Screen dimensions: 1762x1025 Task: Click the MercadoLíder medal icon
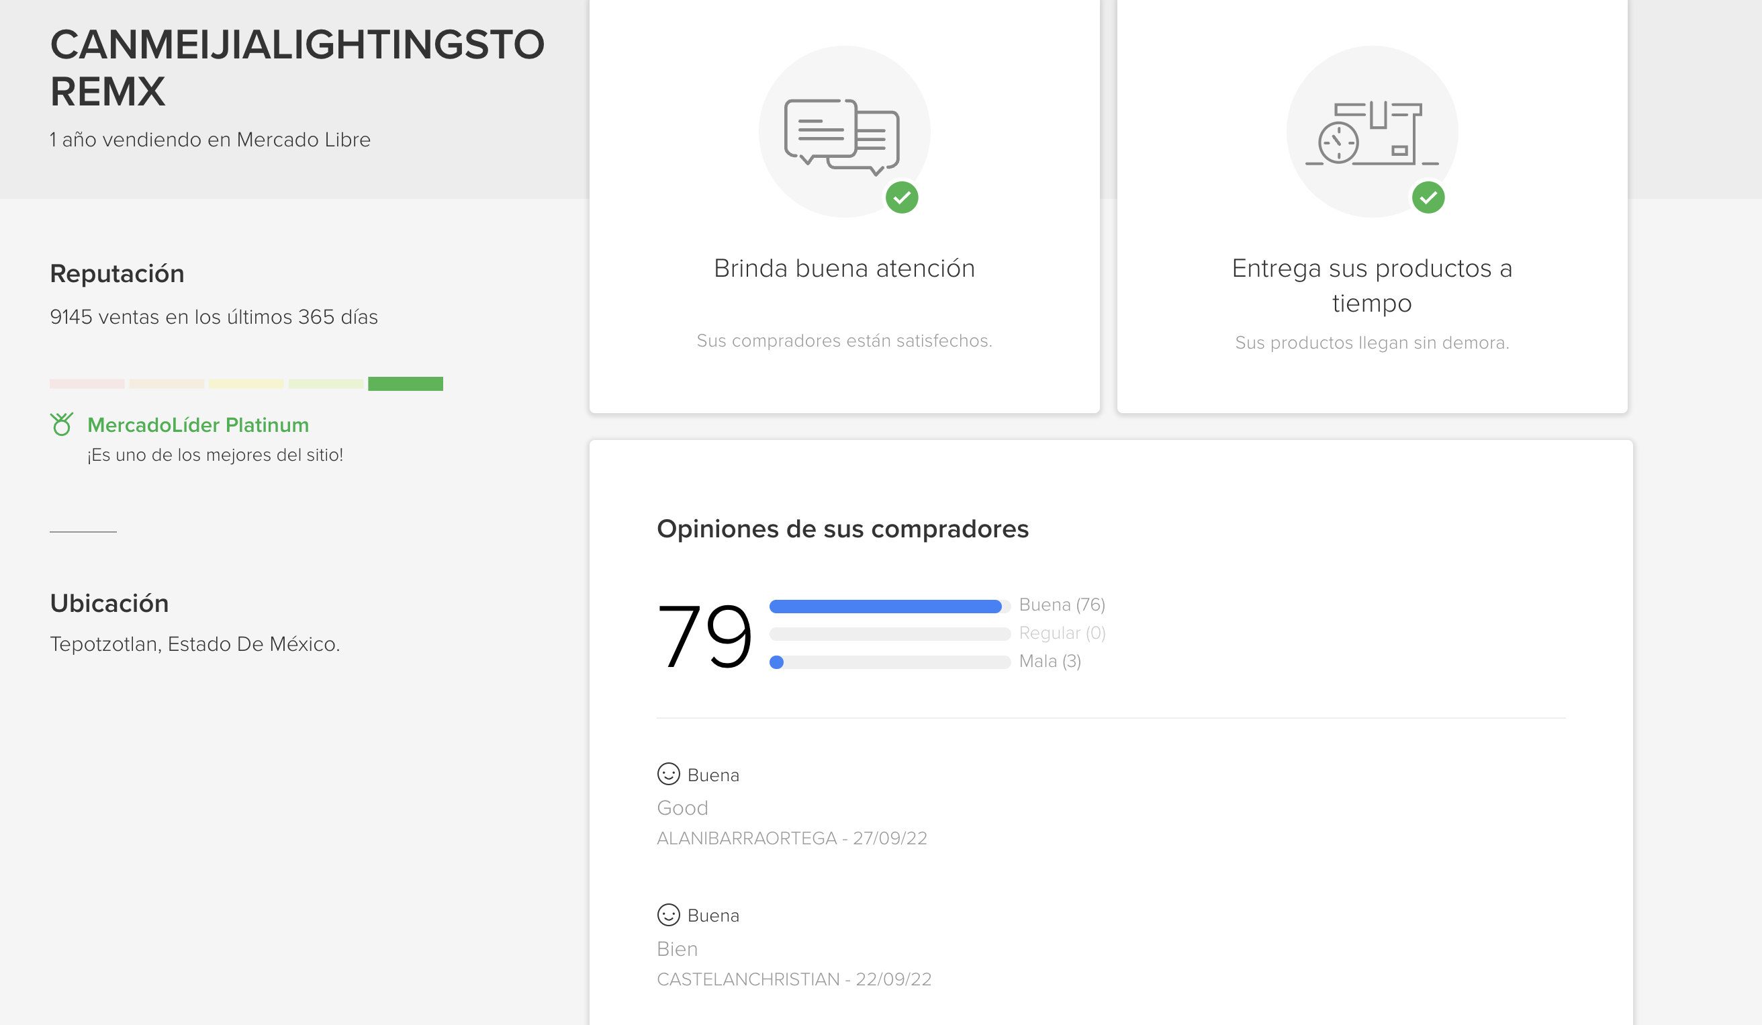point(62,425)
